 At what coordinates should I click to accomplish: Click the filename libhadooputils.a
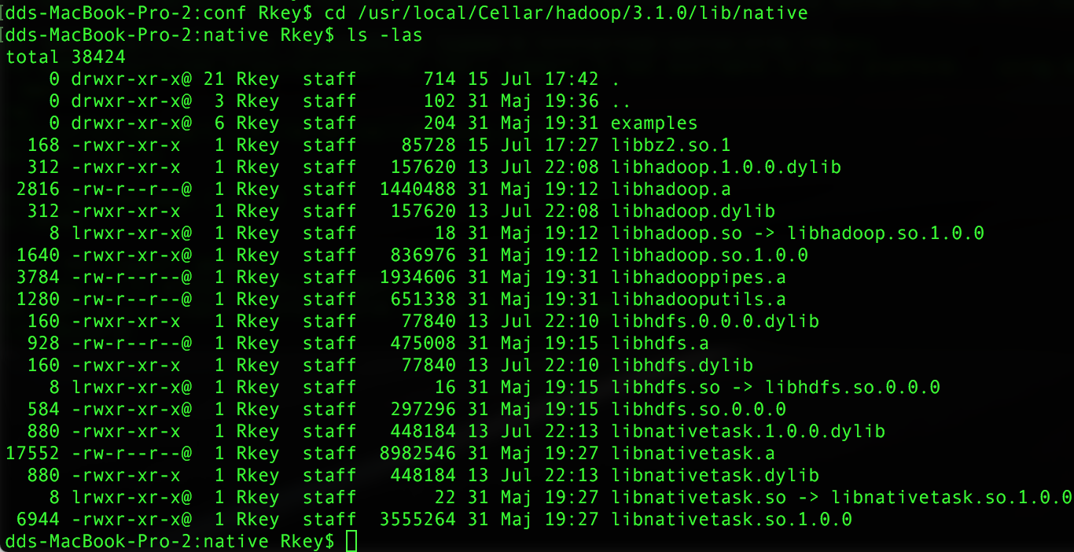point(698,300)
